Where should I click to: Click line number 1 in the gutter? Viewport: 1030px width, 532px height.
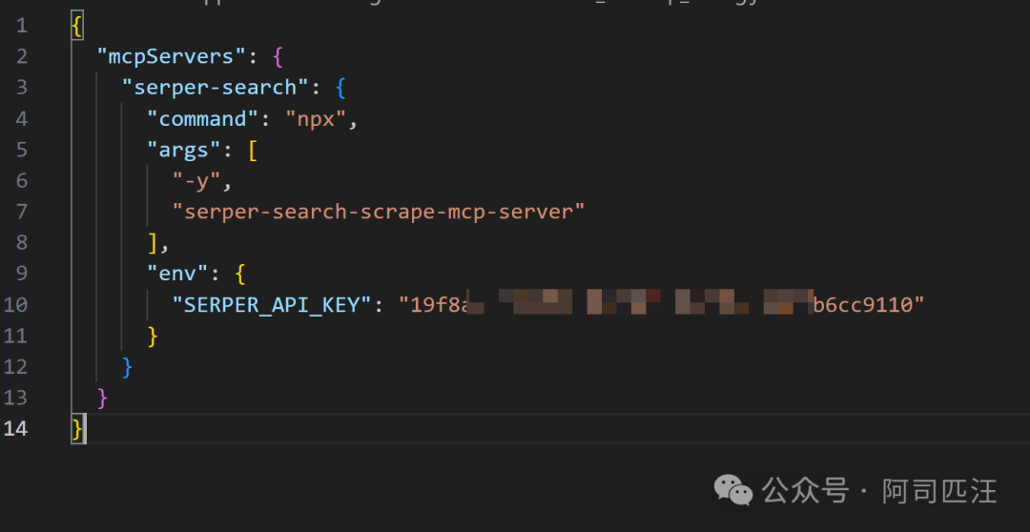[22, 26]
